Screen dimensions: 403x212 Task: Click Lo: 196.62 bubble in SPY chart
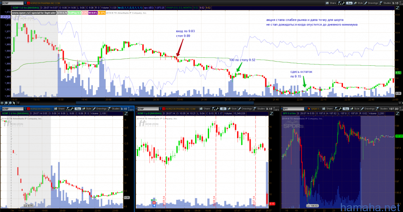(x=312, y=206)
